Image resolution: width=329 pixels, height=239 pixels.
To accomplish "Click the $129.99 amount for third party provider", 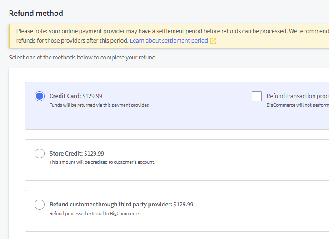I will 184,205.
